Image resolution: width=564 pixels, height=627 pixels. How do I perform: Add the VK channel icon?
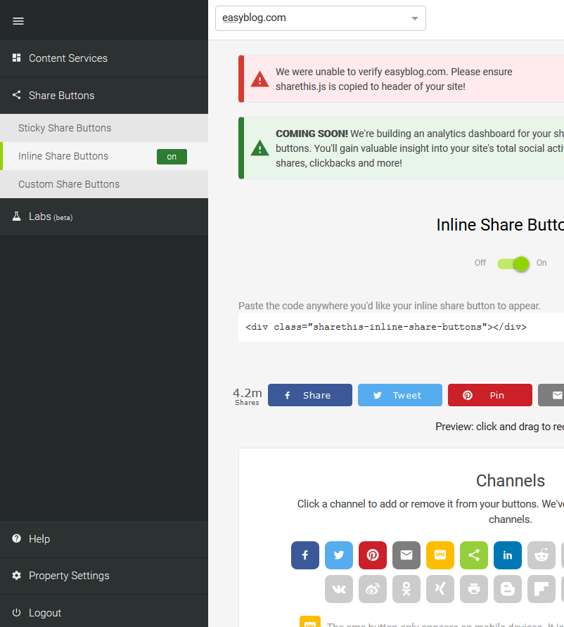(339, 589)
